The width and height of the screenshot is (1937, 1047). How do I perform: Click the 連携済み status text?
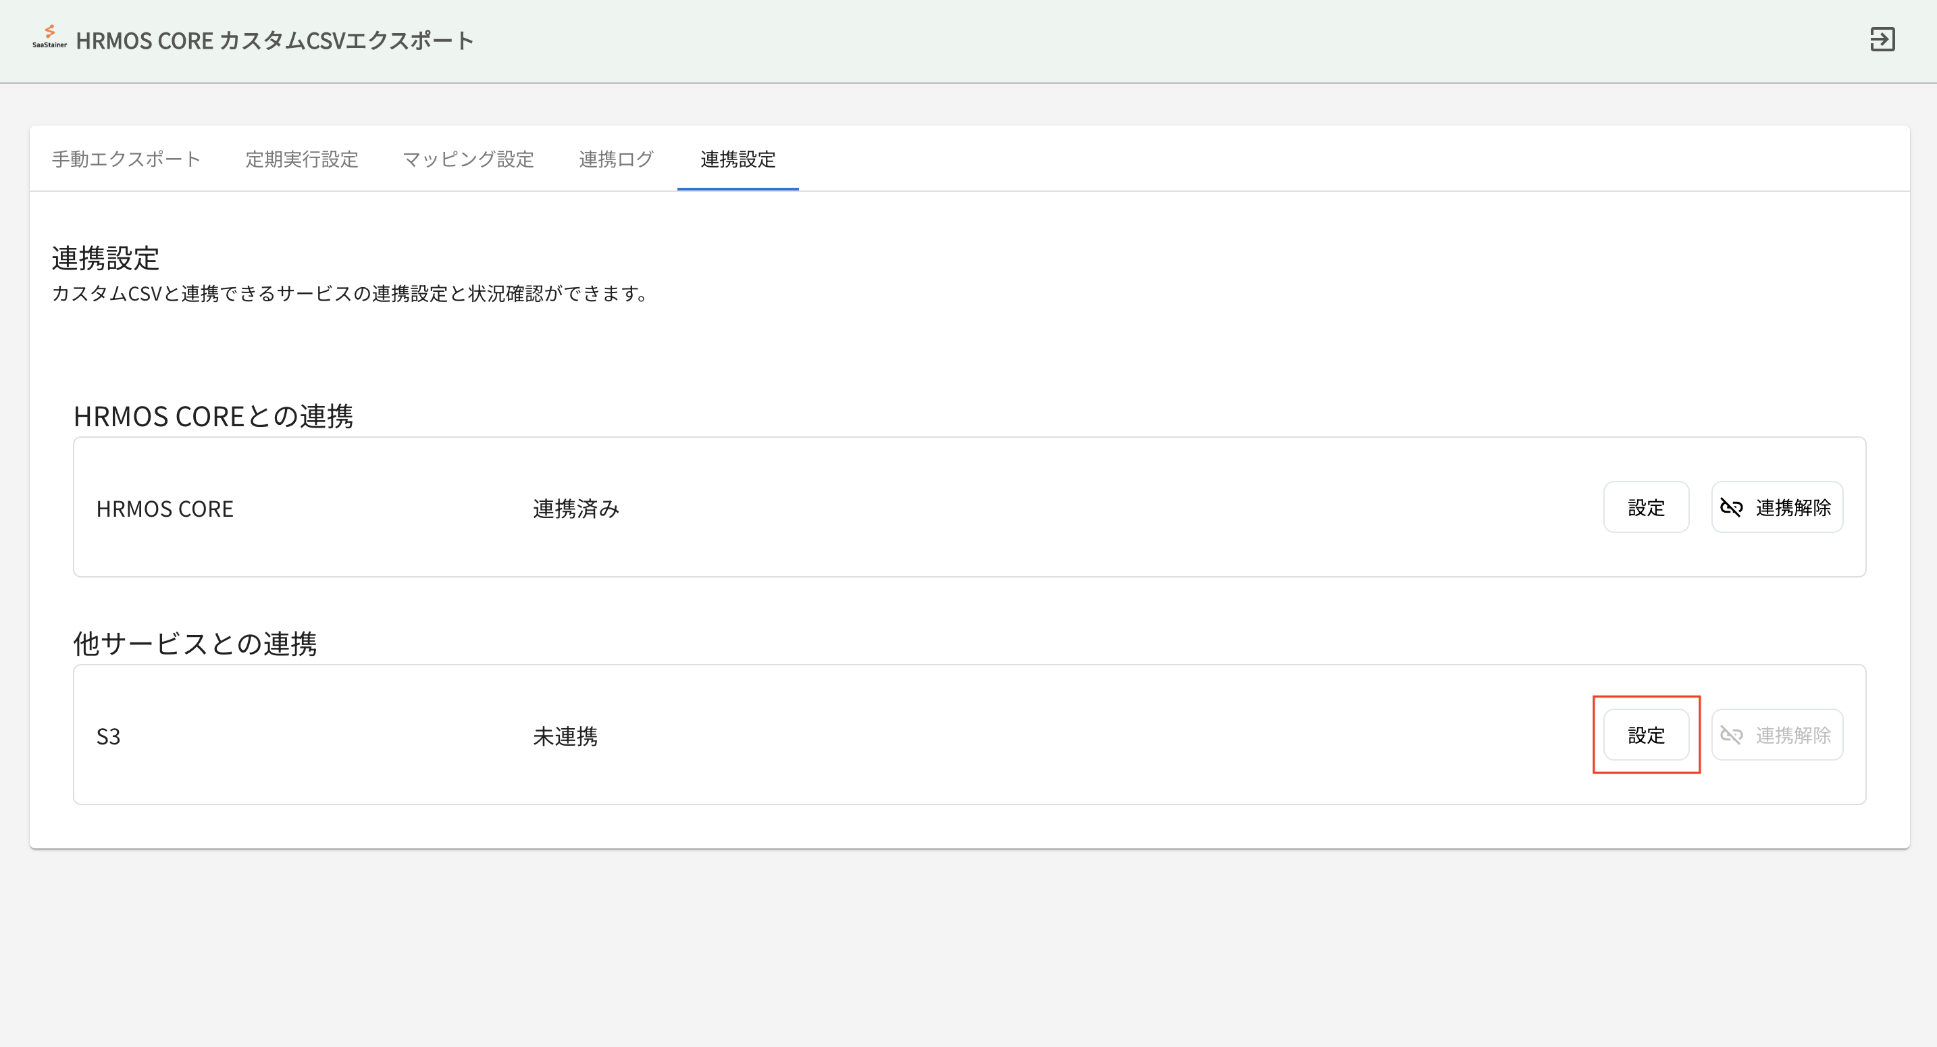(575, 509)
